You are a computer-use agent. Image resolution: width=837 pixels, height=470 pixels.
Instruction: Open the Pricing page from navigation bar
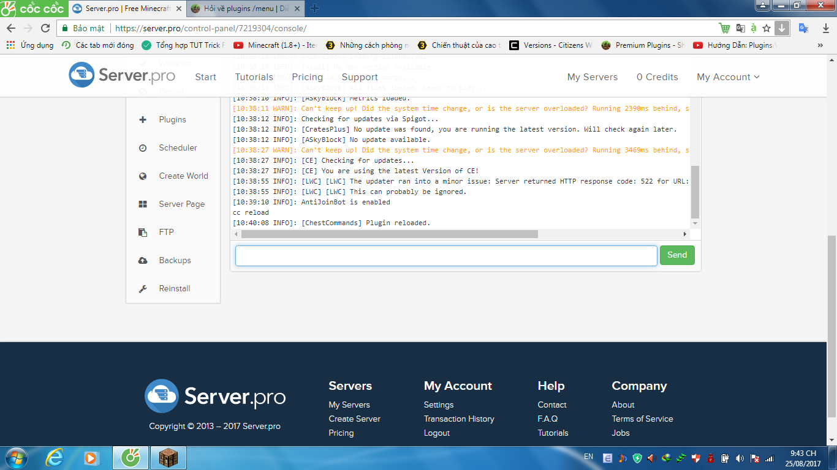[x=307, y=77]
